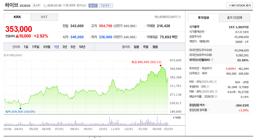Click the 4.00매수 investment opinion
The height and width of the screenshot is (138, 257).
point(231,69)
